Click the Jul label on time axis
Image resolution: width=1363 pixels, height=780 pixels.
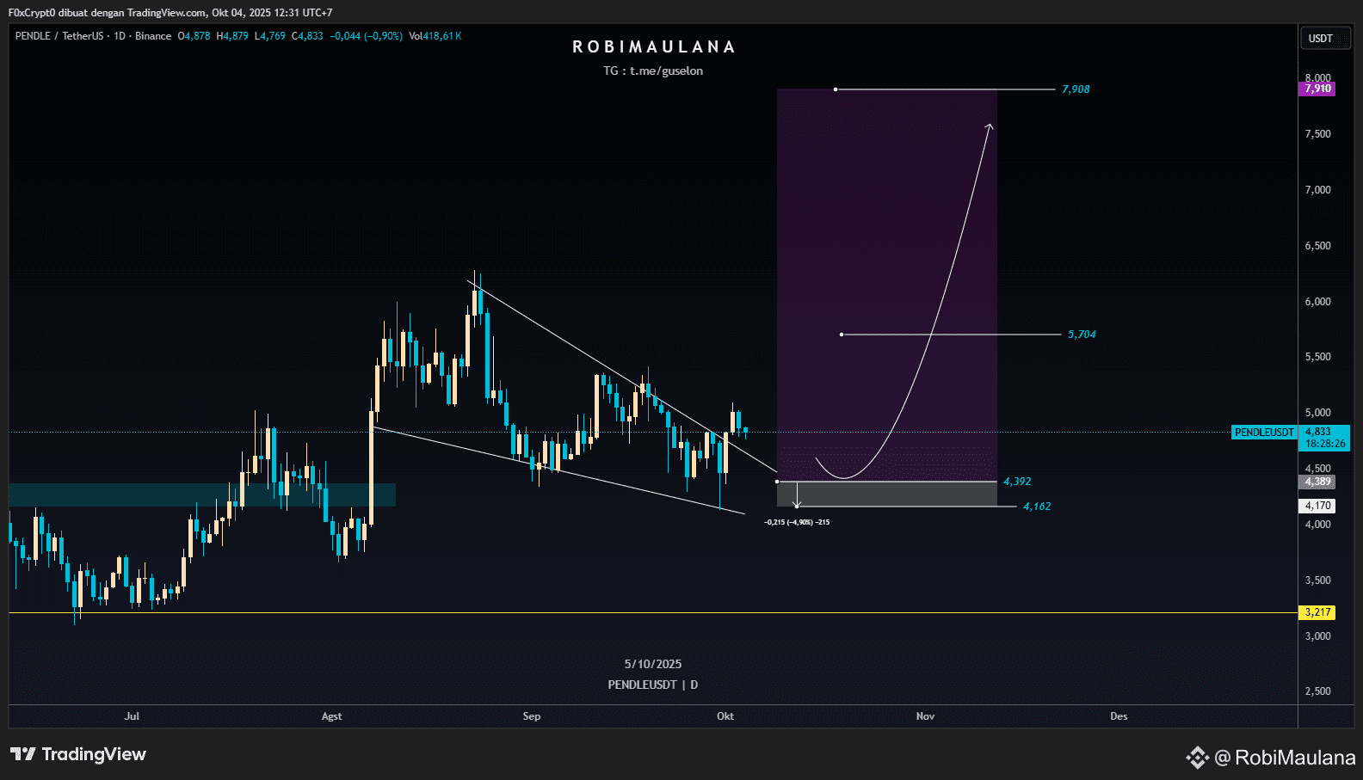click(x=132, y=716)
